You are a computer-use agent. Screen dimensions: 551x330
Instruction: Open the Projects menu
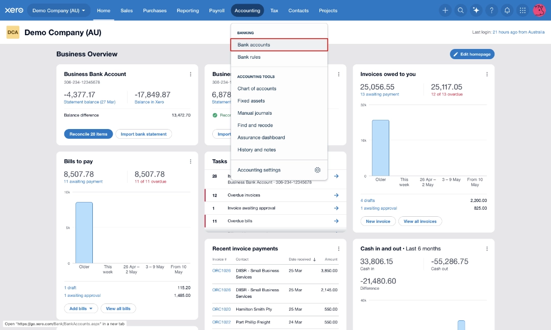(x=328, y=11)
